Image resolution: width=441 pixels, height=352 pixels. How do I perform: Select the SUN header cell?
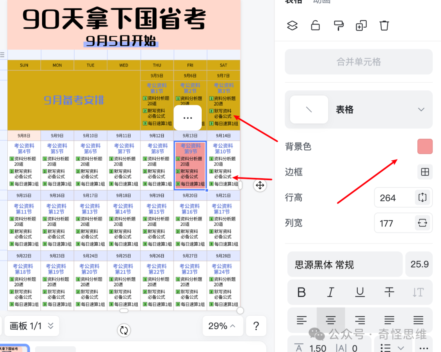click(x=24, y=65)
